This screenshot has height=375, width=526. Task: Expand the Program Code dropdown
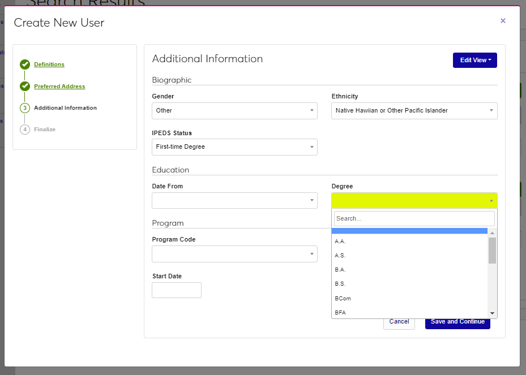234,254
